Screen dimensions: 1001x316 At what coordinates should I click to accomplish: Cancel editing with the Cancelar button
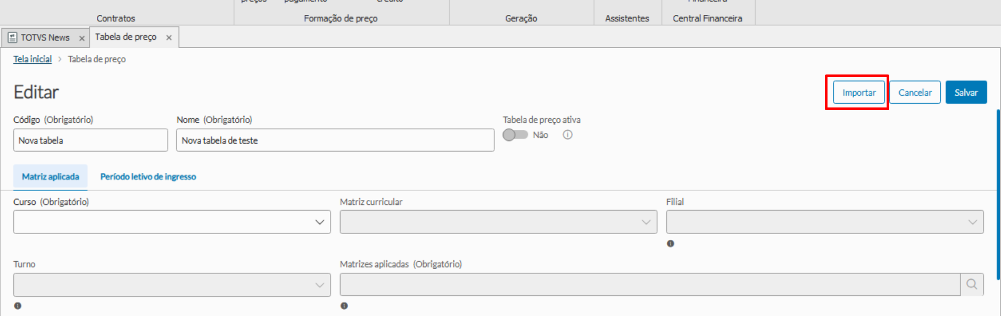(915, 93)
